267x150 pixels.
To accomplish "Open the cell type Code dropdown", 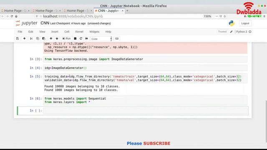I will 101,39.
